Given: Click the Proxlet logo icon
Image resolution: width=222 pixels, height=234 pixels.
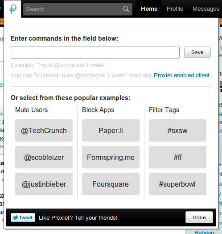Looking at the screenshot, I should coord(13,9).
